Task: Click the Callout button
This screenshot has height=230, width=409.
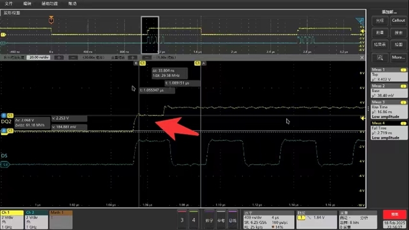Action: (x=398, y=20)
